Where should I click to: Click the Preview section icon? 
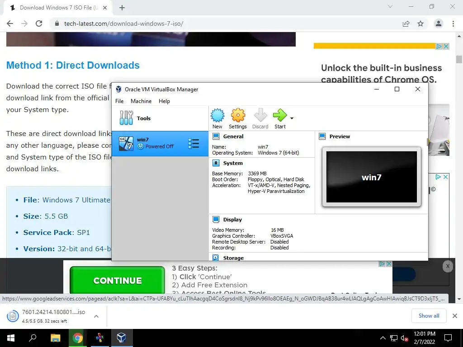pyautogui.click(x=322, y=136)
